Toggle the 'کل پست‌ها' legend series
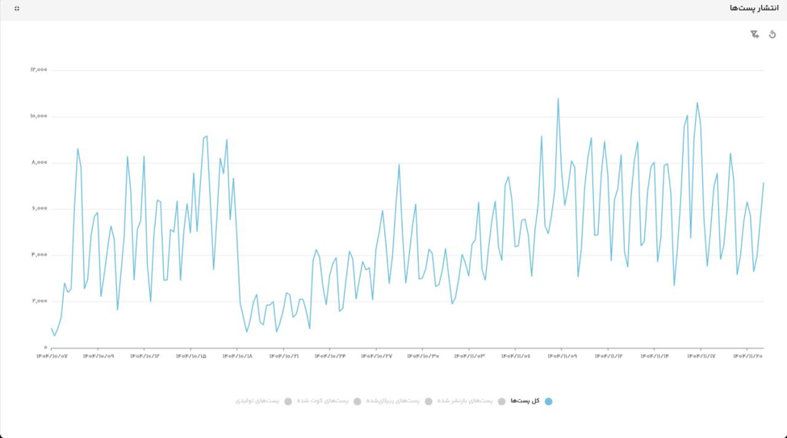This screenshot has height=438, width=787. click(531, 401)
